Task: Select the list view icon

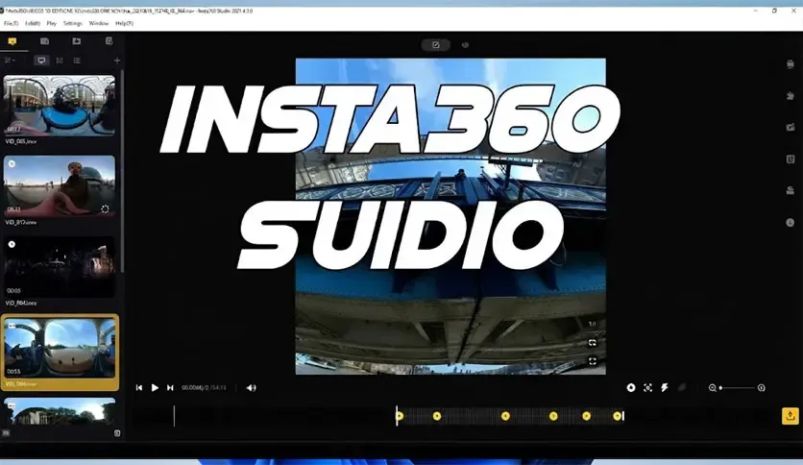Action: [77, 61]
